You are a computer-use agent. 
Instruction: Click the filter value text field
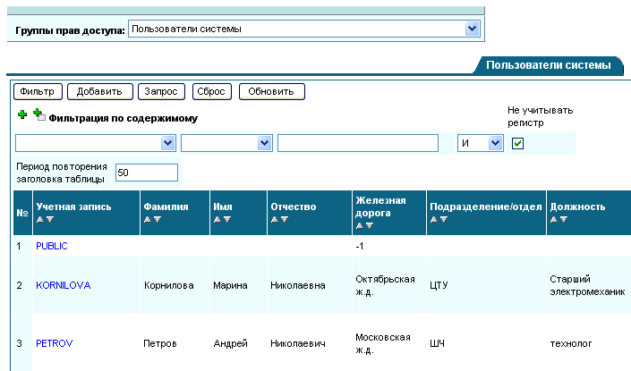point(358,143)
